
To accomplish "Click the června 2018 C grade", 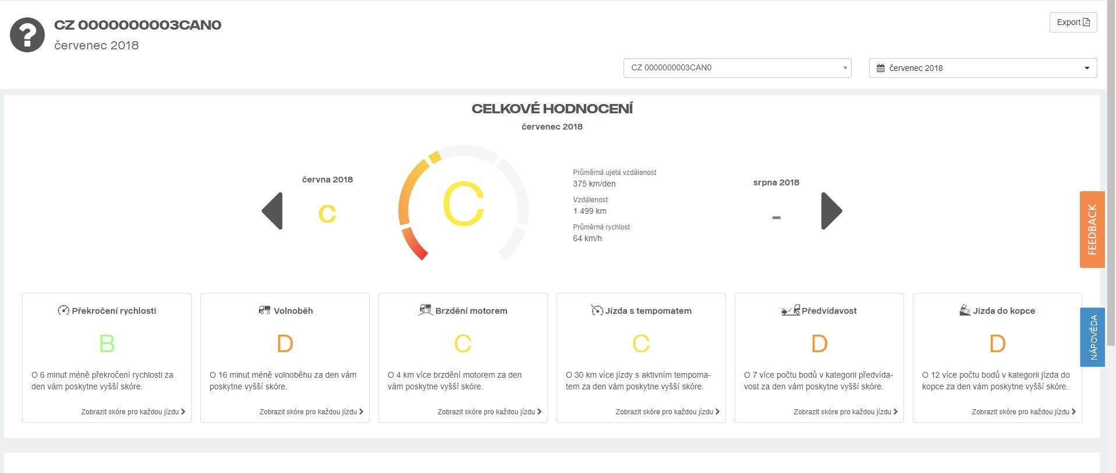I will point(327,213).
